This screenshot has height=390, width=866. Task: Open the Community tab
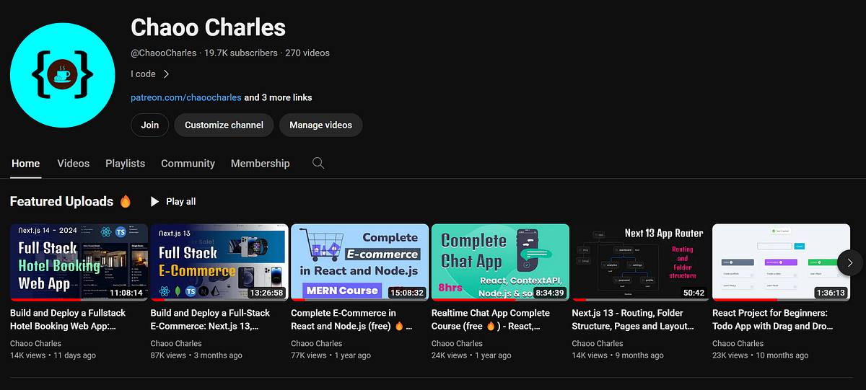click(188, 164)
